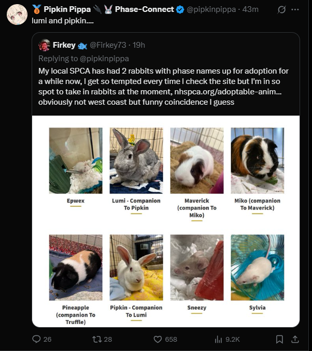The width and height of the screenshot is (312, 351).
Task: Click the Grok circle-slash icon
Action: click(282, 9)
